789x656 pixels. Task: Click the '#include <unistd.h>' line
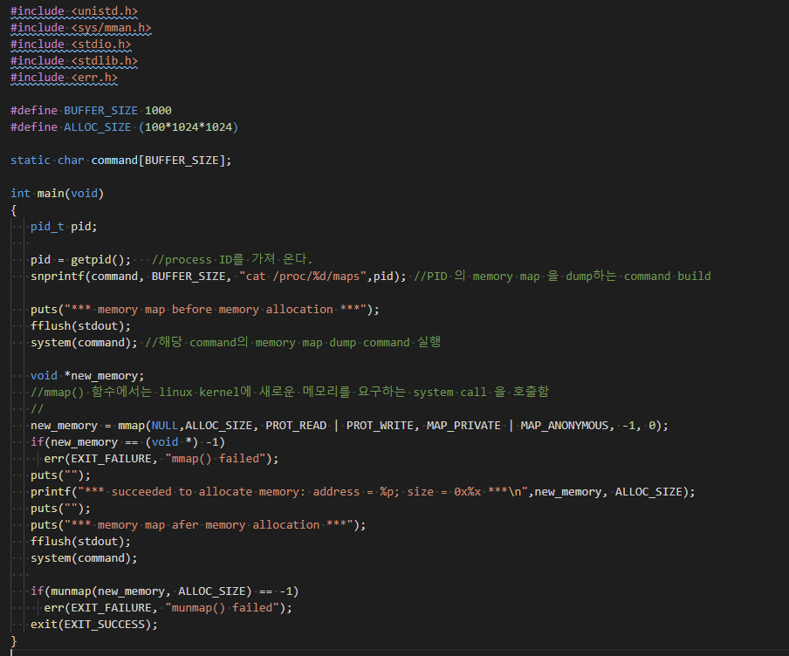(x=74, y=11)
